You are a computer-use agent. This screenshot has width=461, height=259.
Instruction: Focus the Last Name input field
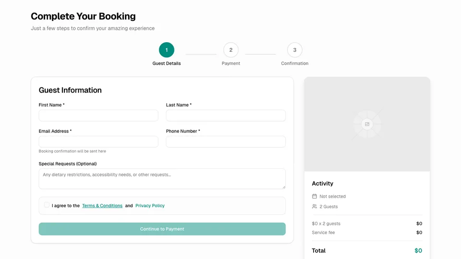(x=226, y=116)
